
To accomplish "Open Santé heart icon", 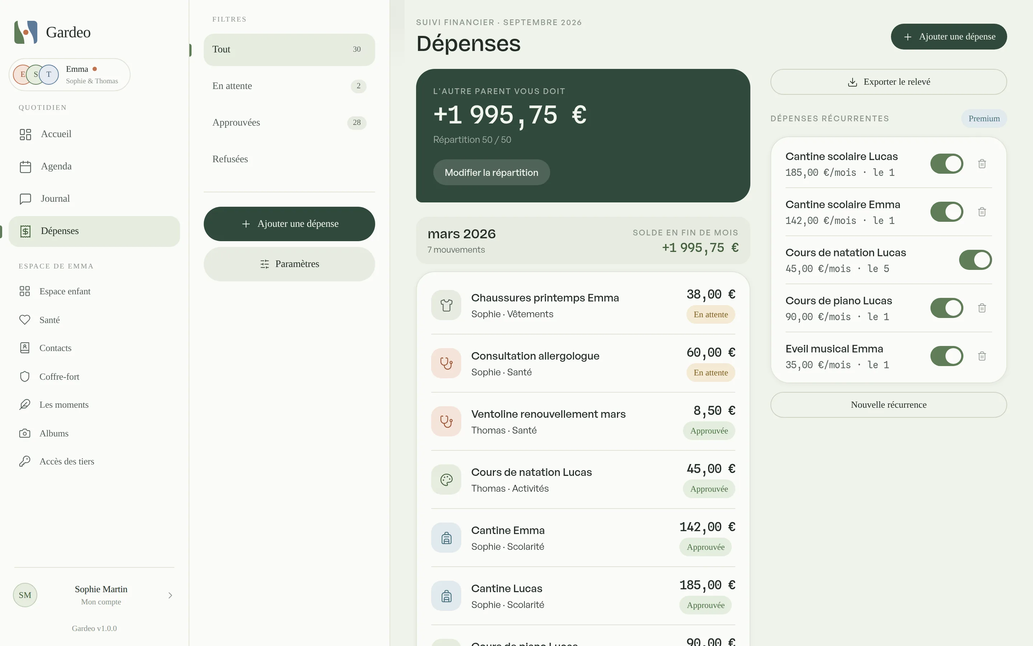I will (x=25, y=319).
